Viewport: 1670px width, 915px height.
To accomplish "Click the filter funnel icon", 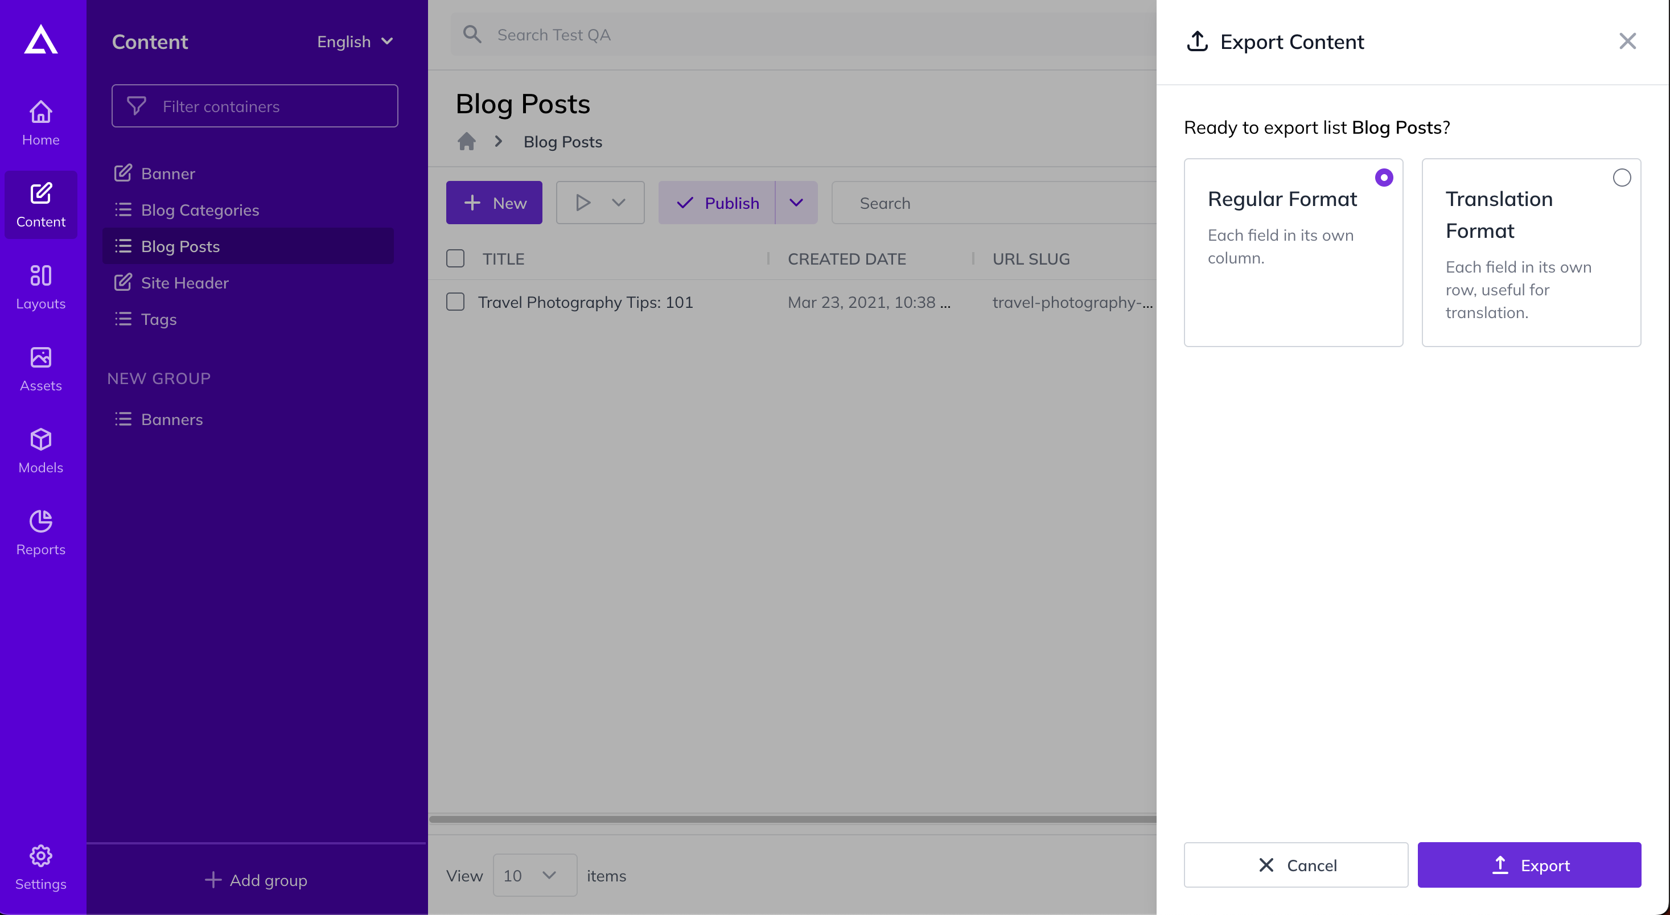I will coord(136,106).
